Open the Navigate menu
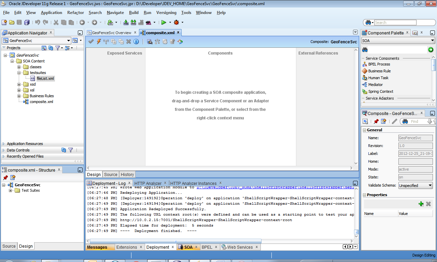Viewport: 437px width, 262px height. (x=115, y=13)
